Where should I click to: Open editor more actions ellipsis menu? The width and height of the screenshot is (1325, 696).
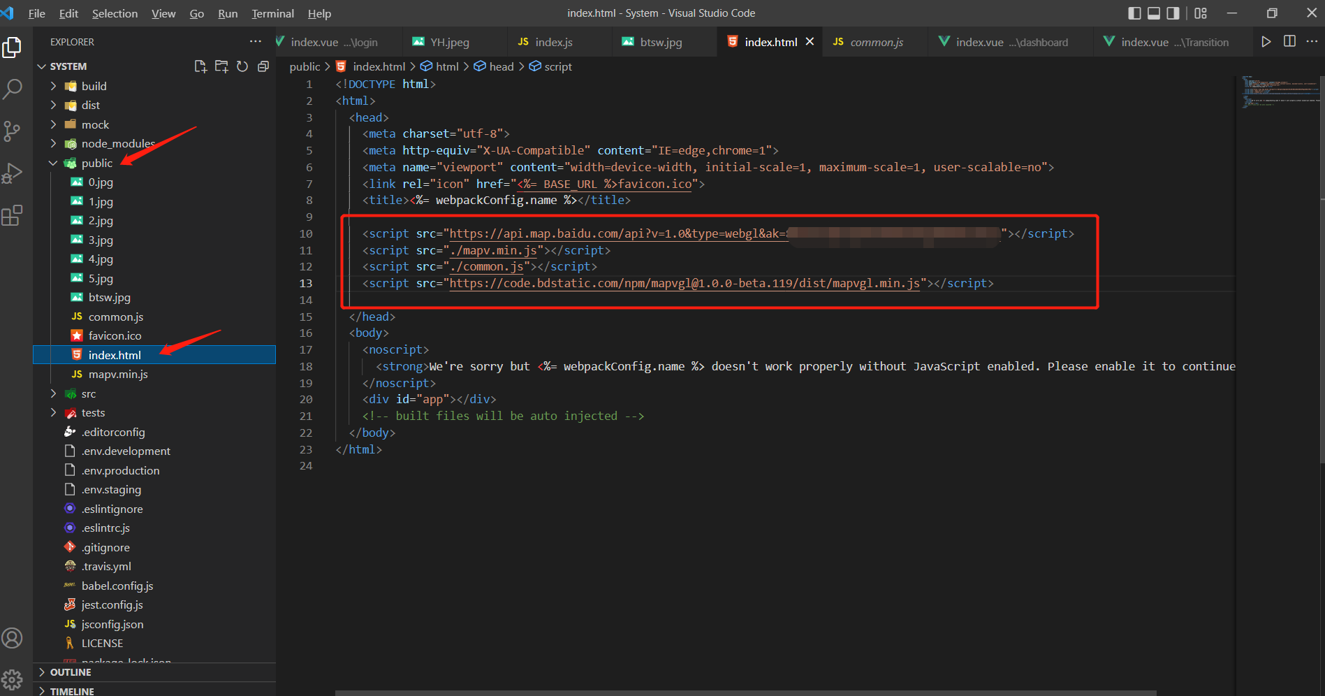coord(1312,42)
